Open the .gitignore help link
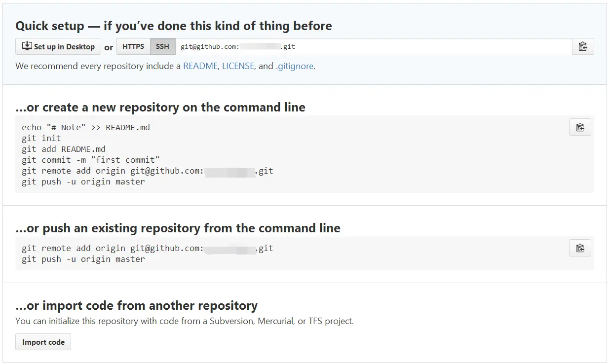 click(295, 66)
